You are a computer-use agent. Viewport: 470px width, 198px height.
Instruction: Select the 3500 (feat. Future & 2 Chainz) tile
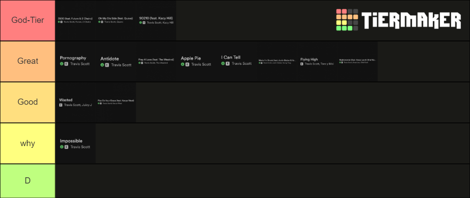76,20
